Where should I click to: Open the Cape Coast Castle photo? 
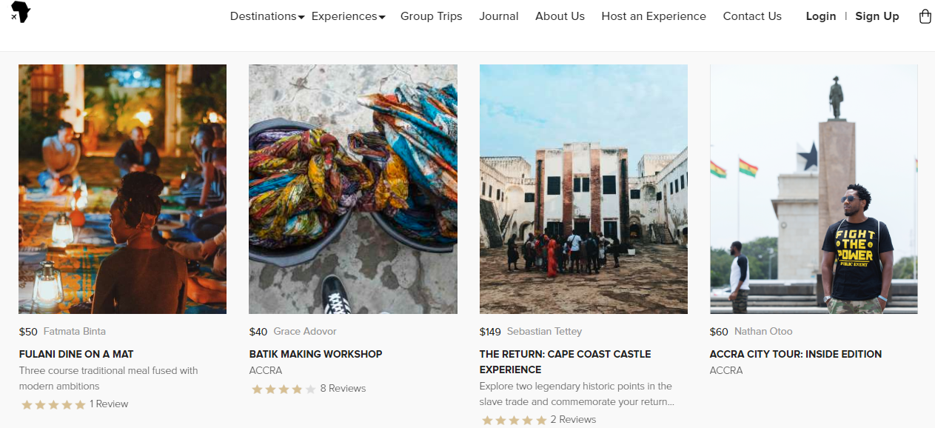pos(583,189)
